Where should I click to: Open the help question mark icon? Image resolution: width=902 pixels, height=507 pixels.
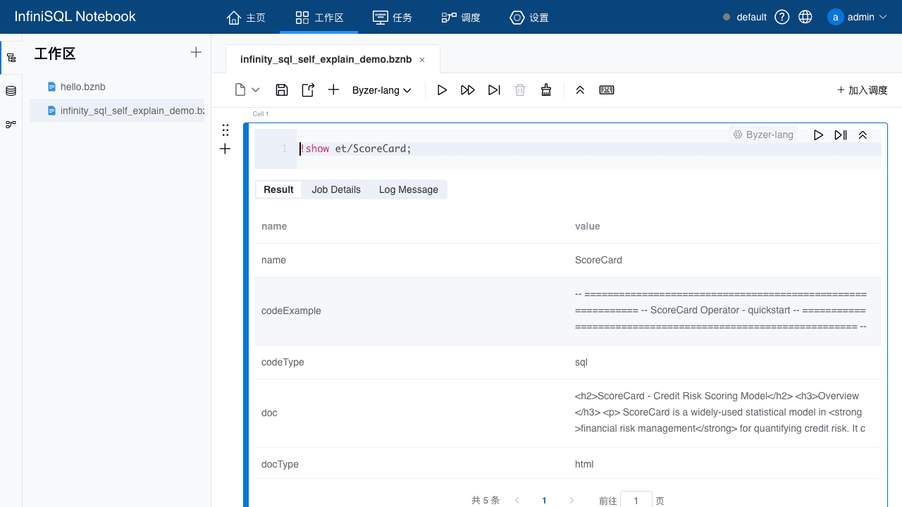[782, 18]
